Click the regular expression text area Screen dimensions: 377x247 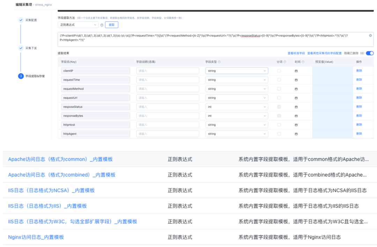[x=215, y=39]
